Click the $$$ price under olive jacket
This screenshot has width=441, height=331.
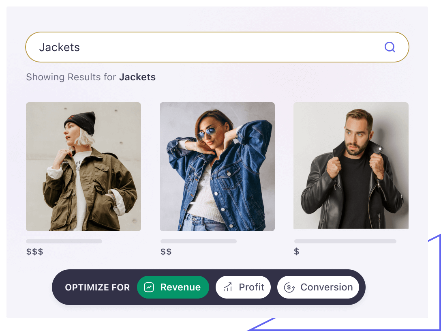tap(35, 251)
